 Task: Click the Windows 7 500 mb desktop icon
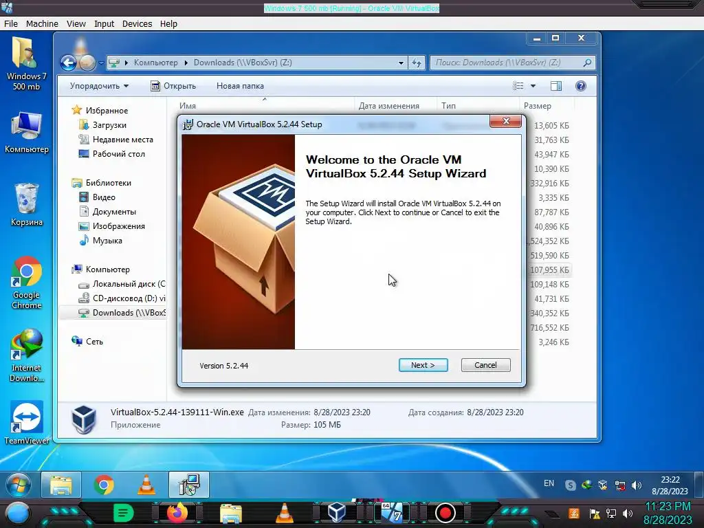(26, 64)
